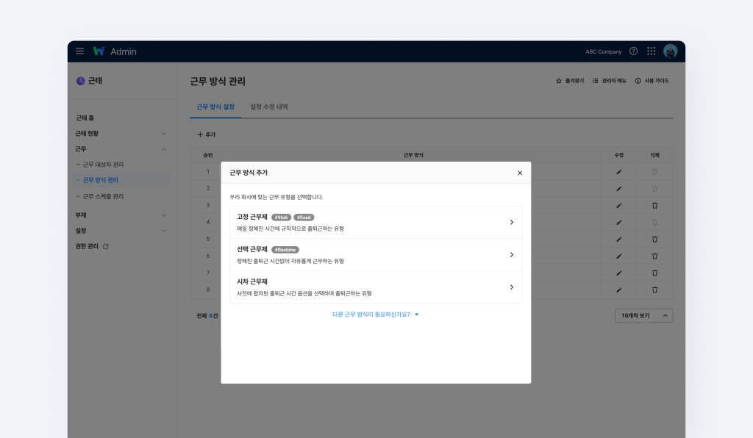Edit row 1 using the pencil icon
Image resolution: width=753 pixels, height=438 pixels.
pyautogui.click(x=618, y=171)
